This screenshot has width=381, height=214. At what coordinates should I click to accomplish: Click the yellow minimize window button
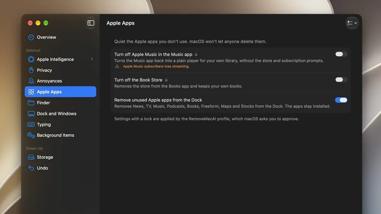pyautogui.click(x=38, y=23)
